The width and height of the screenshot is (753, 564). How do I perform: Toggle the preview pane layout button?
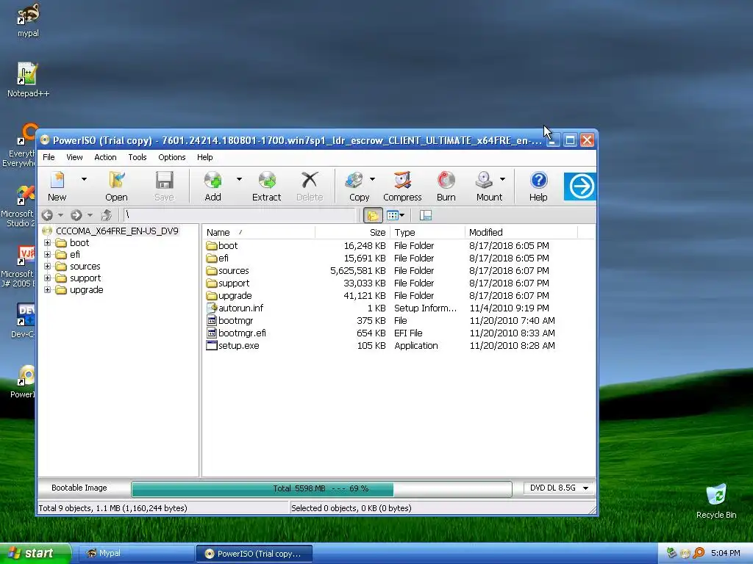point(426,215)
